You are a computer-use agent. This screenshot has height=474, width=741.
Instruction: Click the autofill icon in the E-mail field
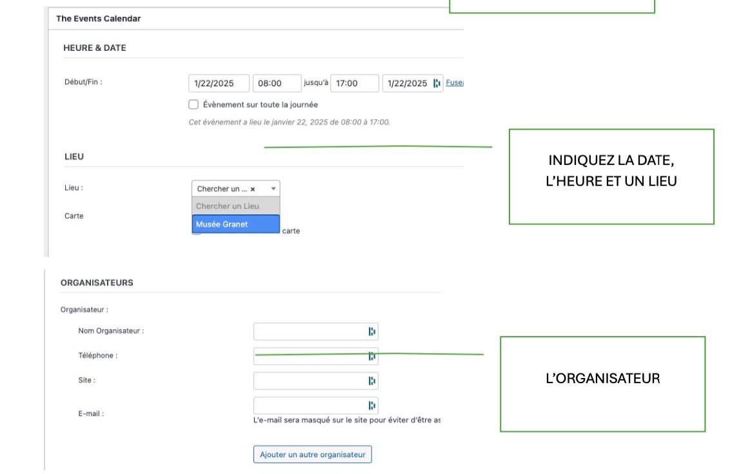(x=371, y=405)
